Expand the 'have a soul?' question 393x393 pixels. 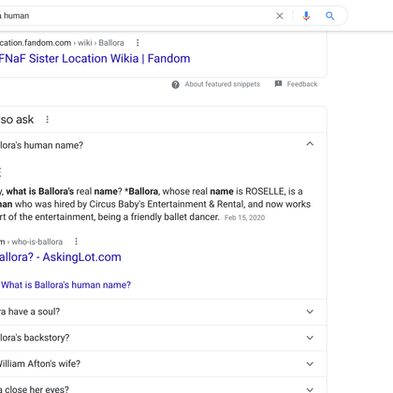click(310, 312)
